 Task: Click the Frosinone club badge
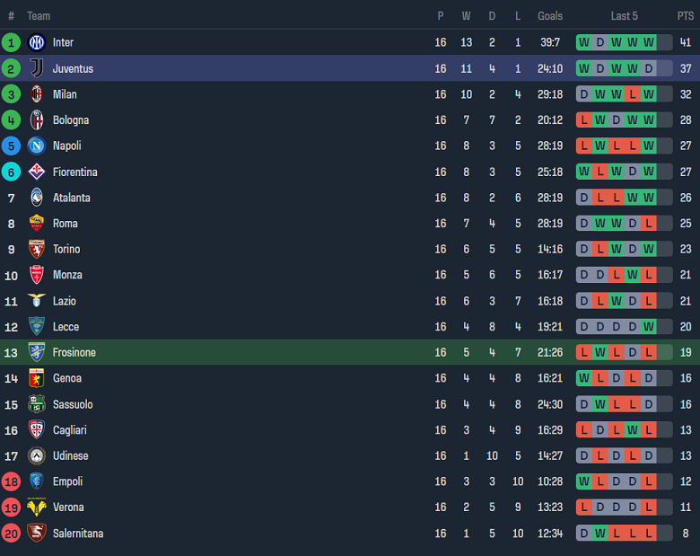point(37,352)
